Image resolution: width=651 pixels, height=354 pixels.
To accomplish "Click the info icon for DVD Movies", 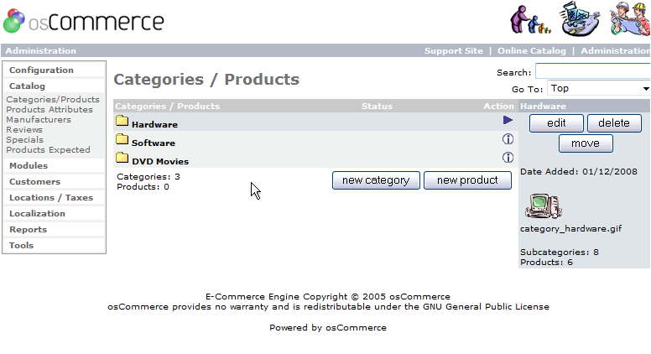I will point(508,158).
